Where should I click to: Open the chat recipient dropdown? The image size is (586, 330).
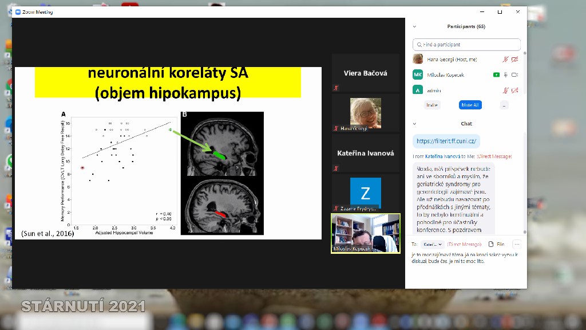point(433,244)
